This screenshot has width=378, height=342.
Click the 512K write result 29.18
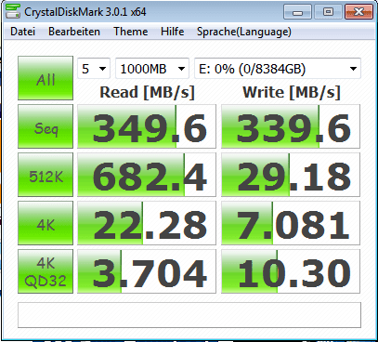coord(291,175)
